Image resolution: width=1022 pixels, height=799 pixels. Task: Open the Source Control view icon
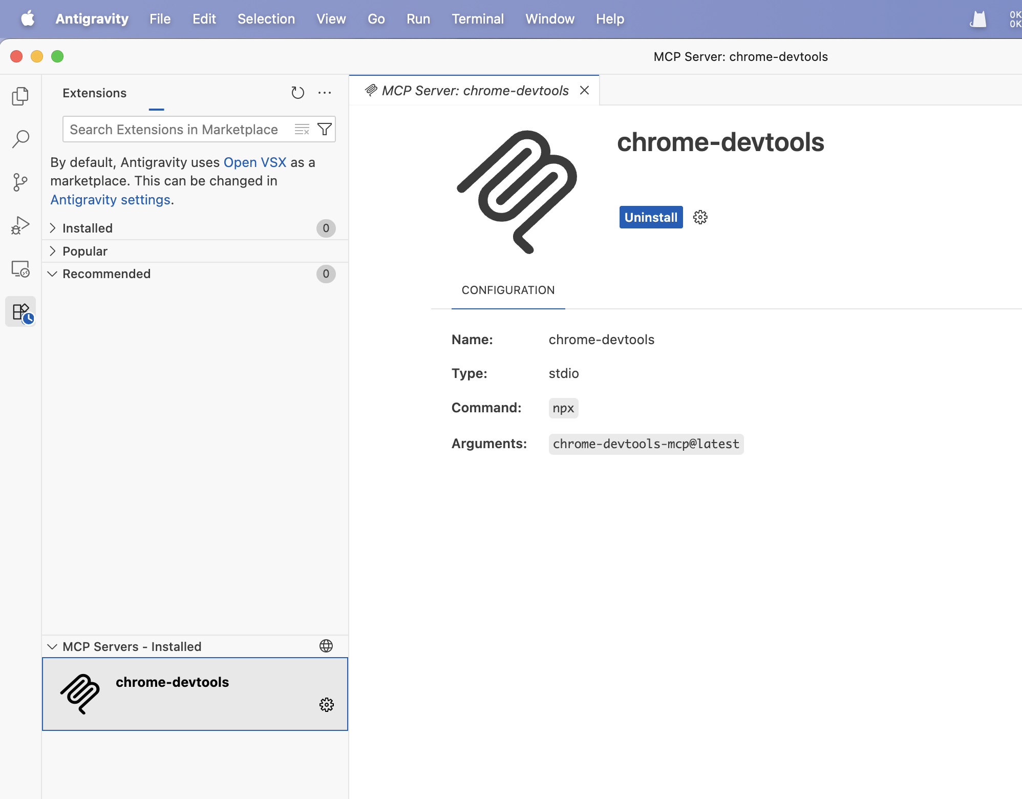[x=20, y=182]
